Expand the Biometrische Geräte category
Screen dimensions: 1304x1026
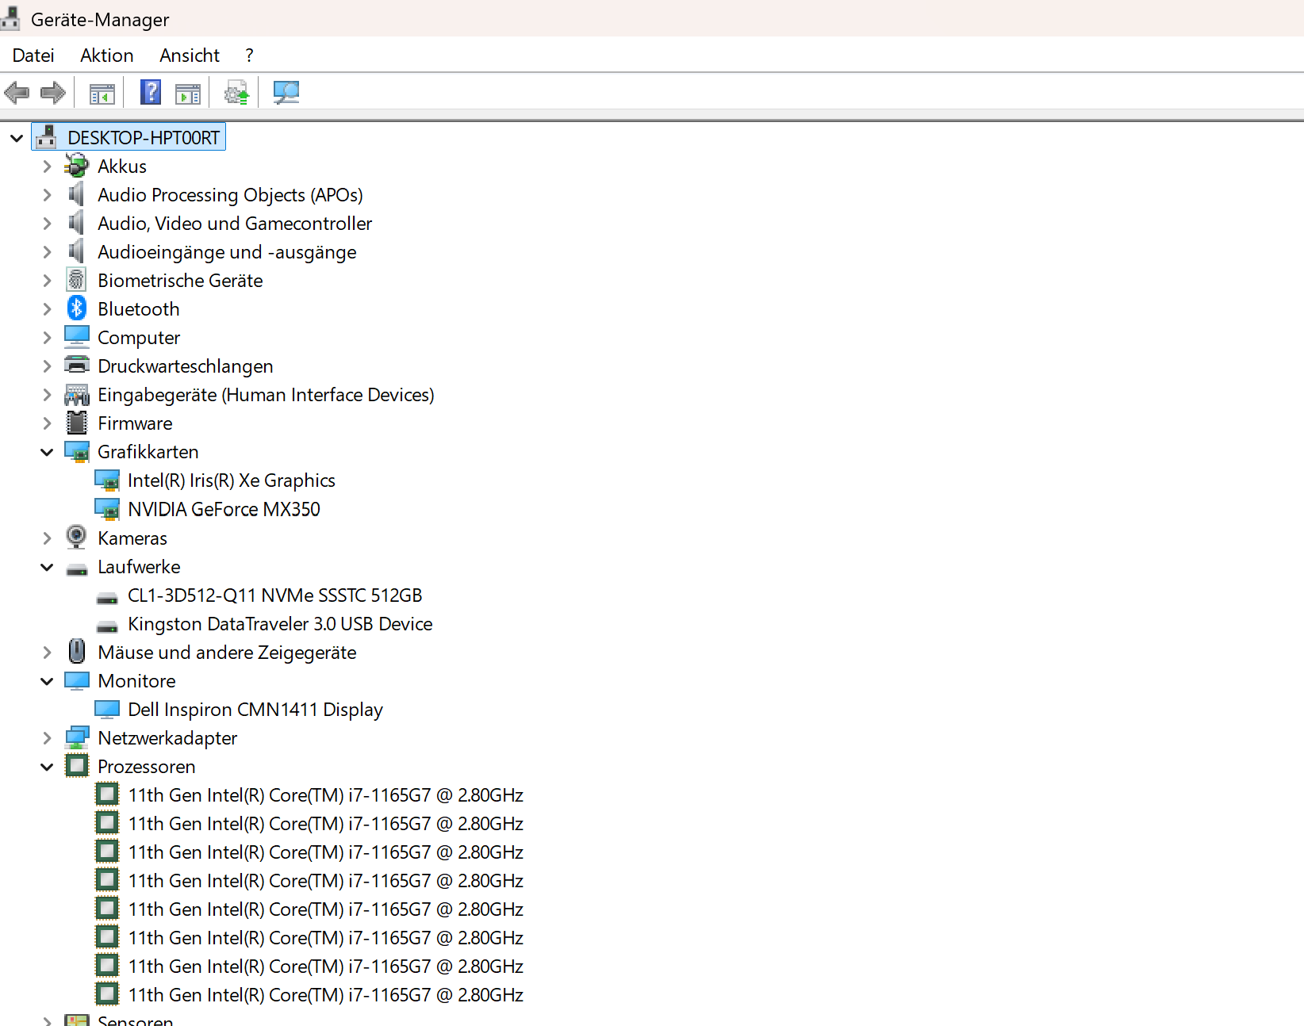click(x=47, y=281)
